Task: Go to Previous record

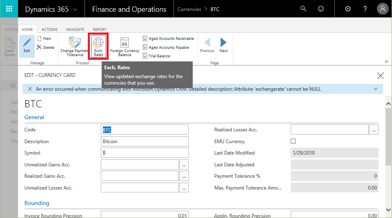Action: click(x=207, y=45)
